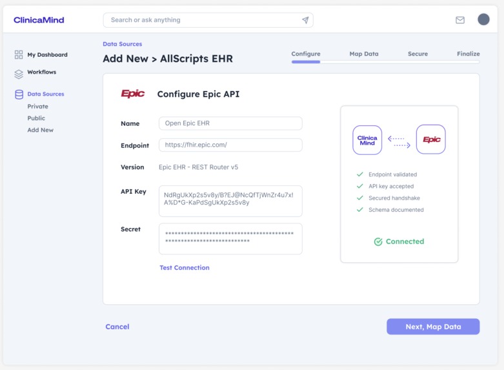
Task: Select Add New under Data Sources
Action: coord(41,130)
